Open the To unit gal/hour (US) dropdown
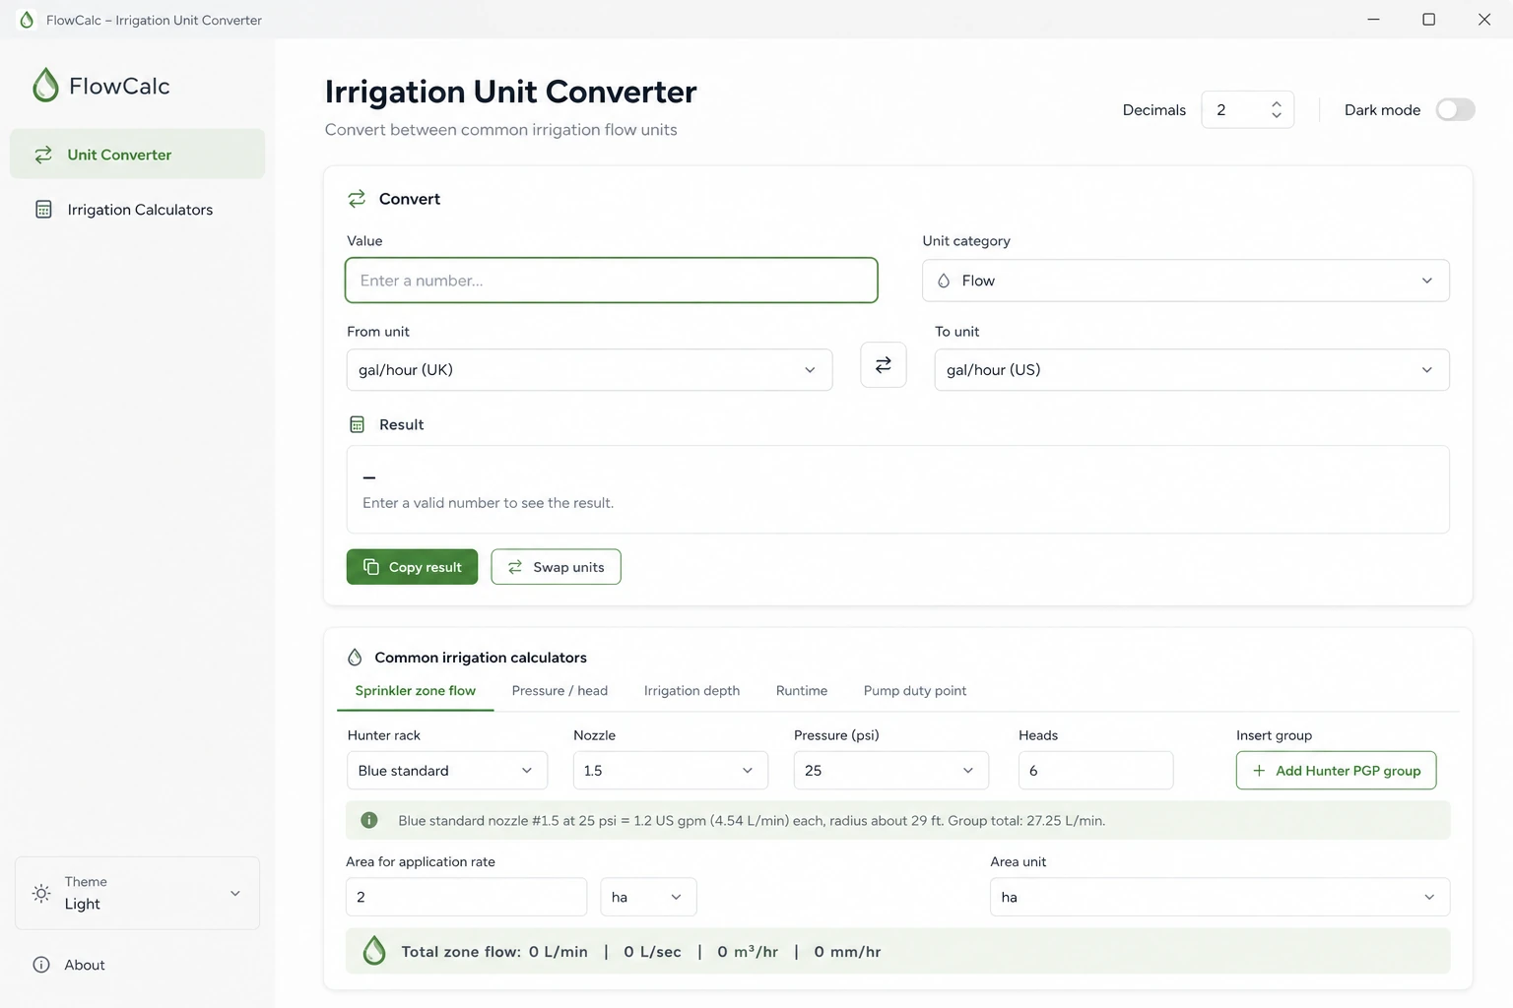The height and width of the screenshot is (1008, 1513). click(x=1192, y=370)
